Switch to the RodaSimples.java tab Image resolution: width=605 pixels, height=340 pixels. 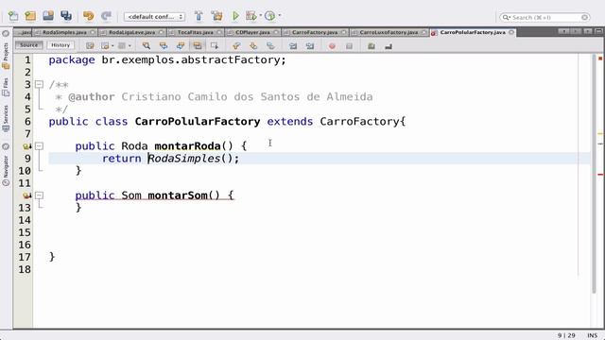point(64,32)
